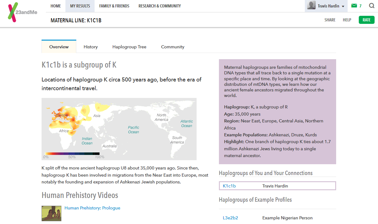Open the Research & Community menu

160,6
